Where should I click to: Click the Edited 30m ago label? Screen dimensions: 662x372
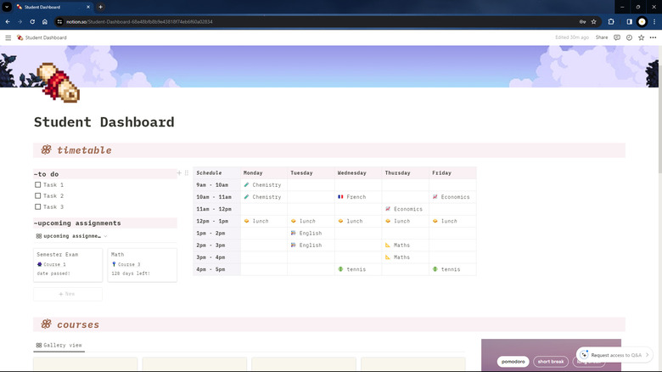pos(572,37)
